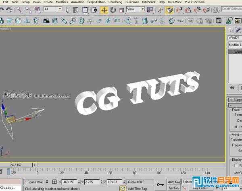Open the Select by Name tool
The image size is (242, 191).
(76, 10)
